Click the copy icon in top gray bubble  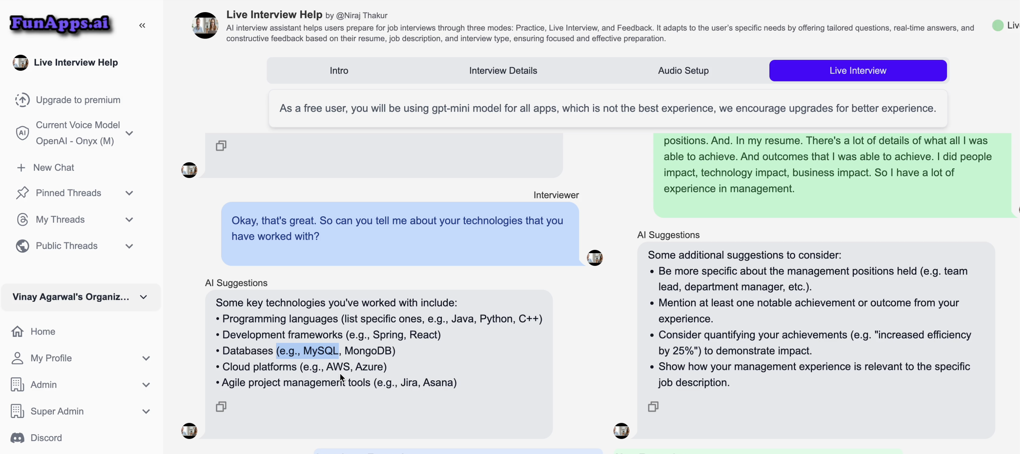click(221, 146)
